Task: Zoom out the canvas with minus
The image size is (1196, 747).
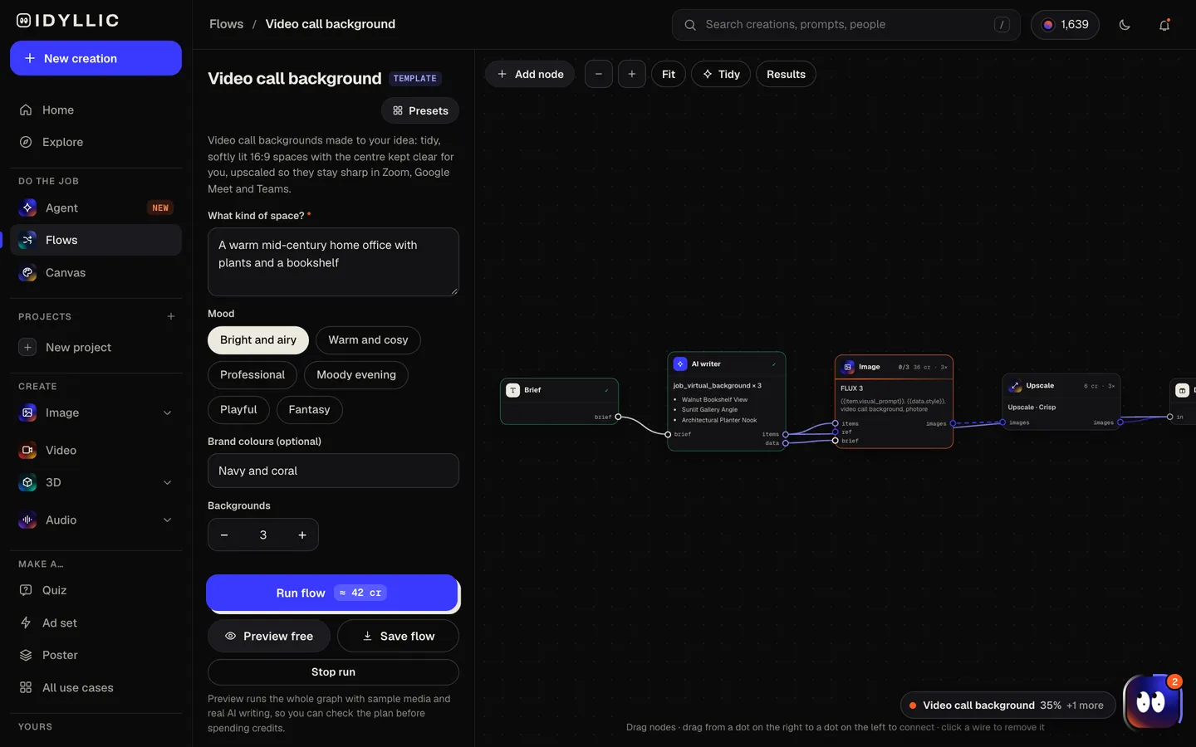Action: (599, 75)
